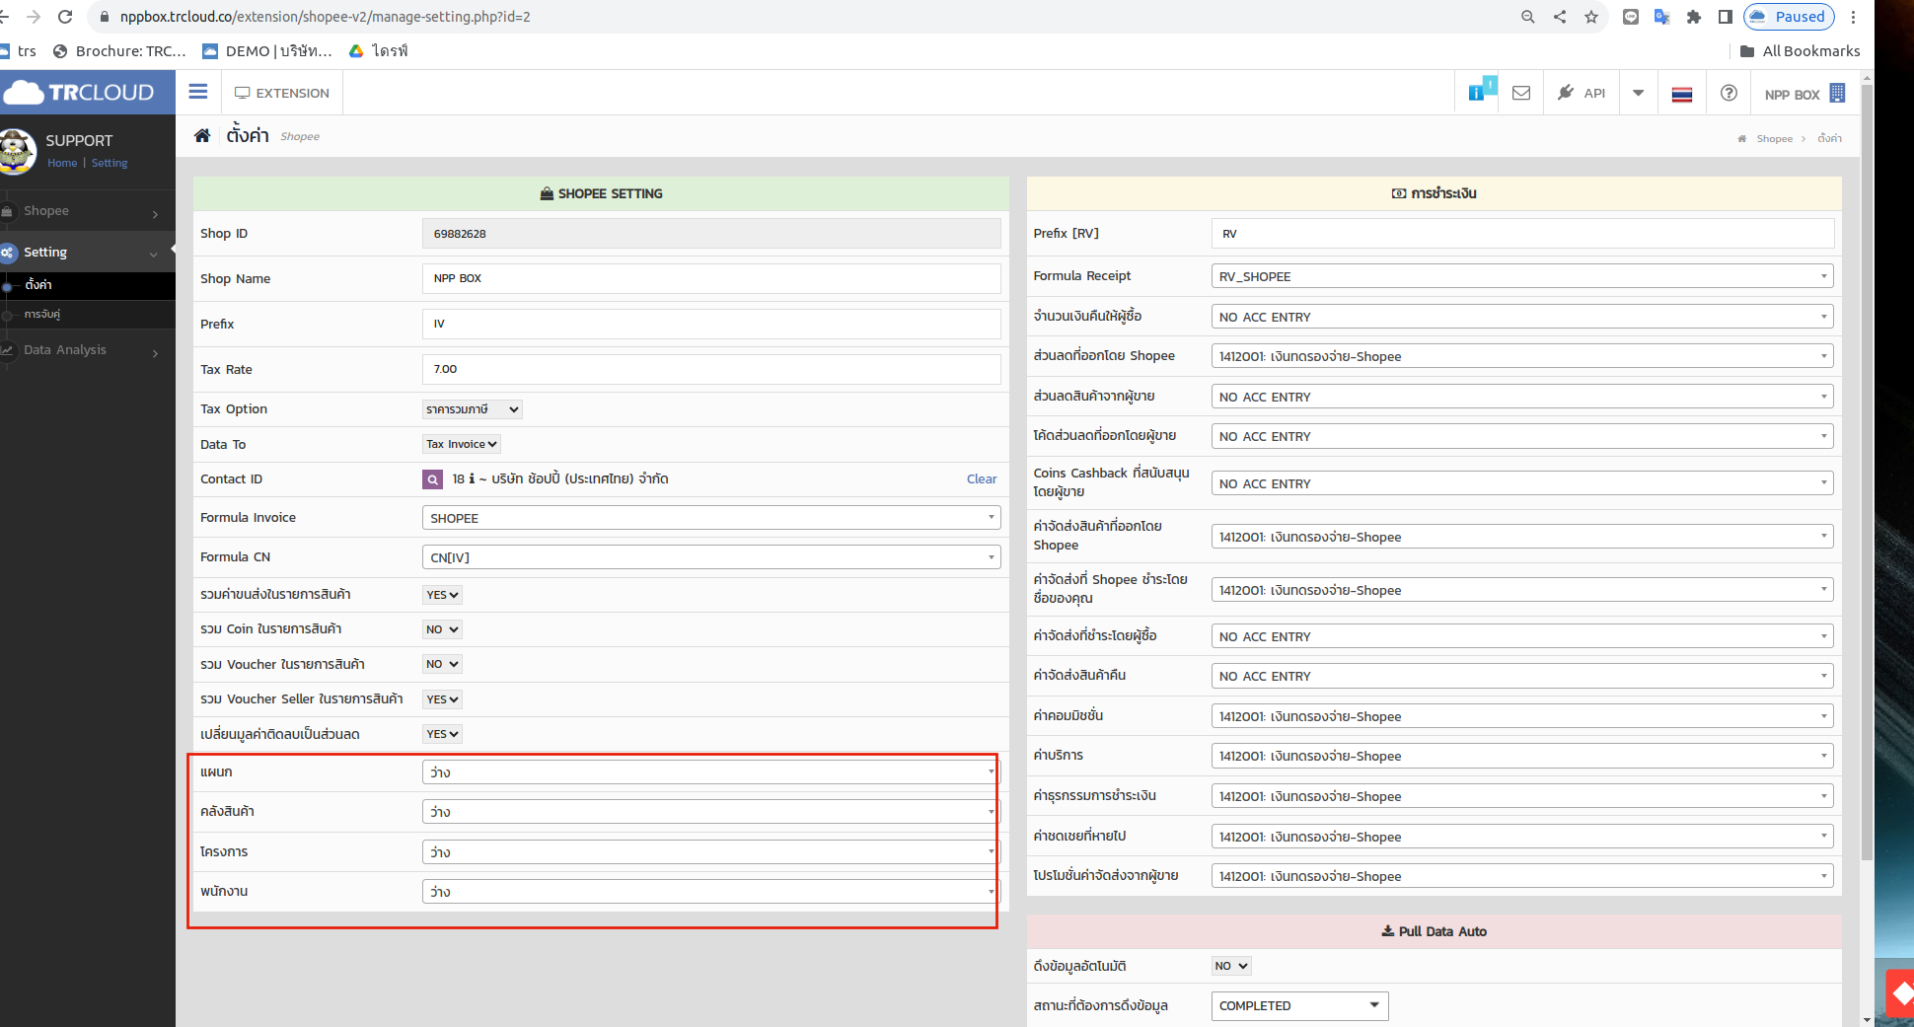Bookmark this page with star icon
The height and width of the screenshot is (1027, 1914).
click(x=1591, y=17)
